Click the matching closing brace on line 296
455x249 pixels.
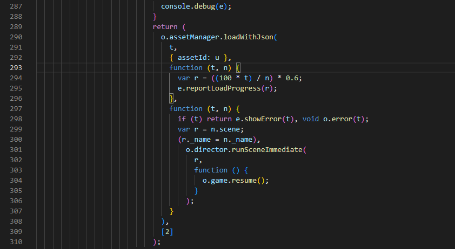pos(171,99)
